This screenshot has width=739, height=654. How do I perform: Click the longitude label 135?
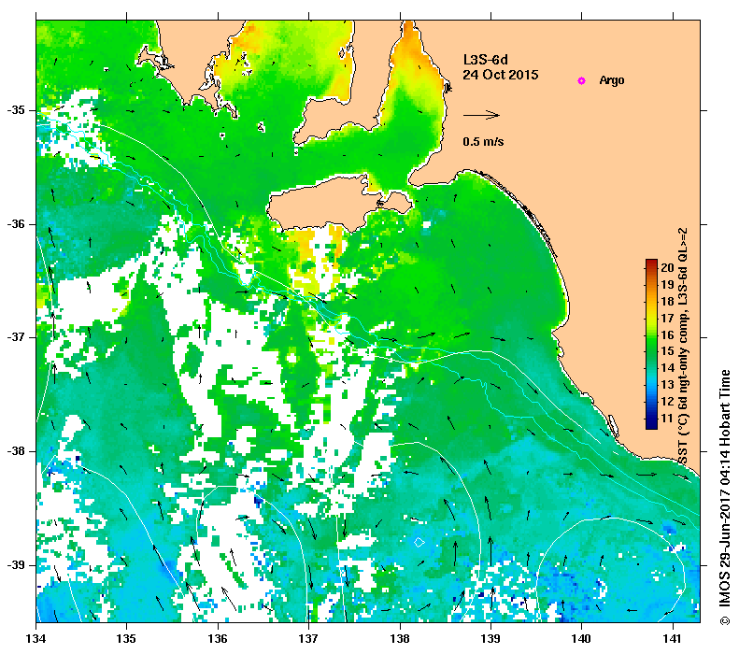[x=126, y=638]
